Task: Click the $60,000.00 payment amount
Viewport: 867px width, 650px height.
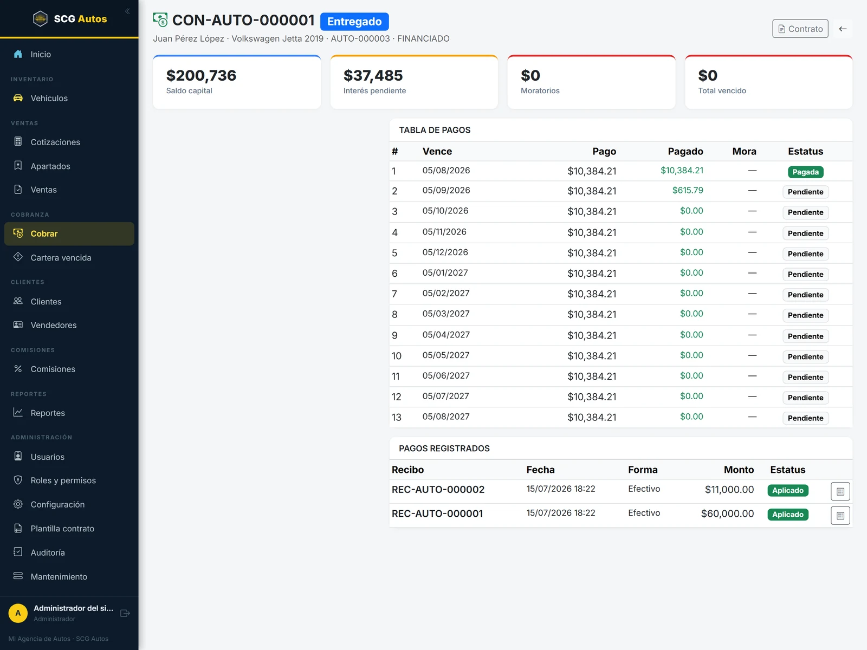Action: click(x=727, y=513)
